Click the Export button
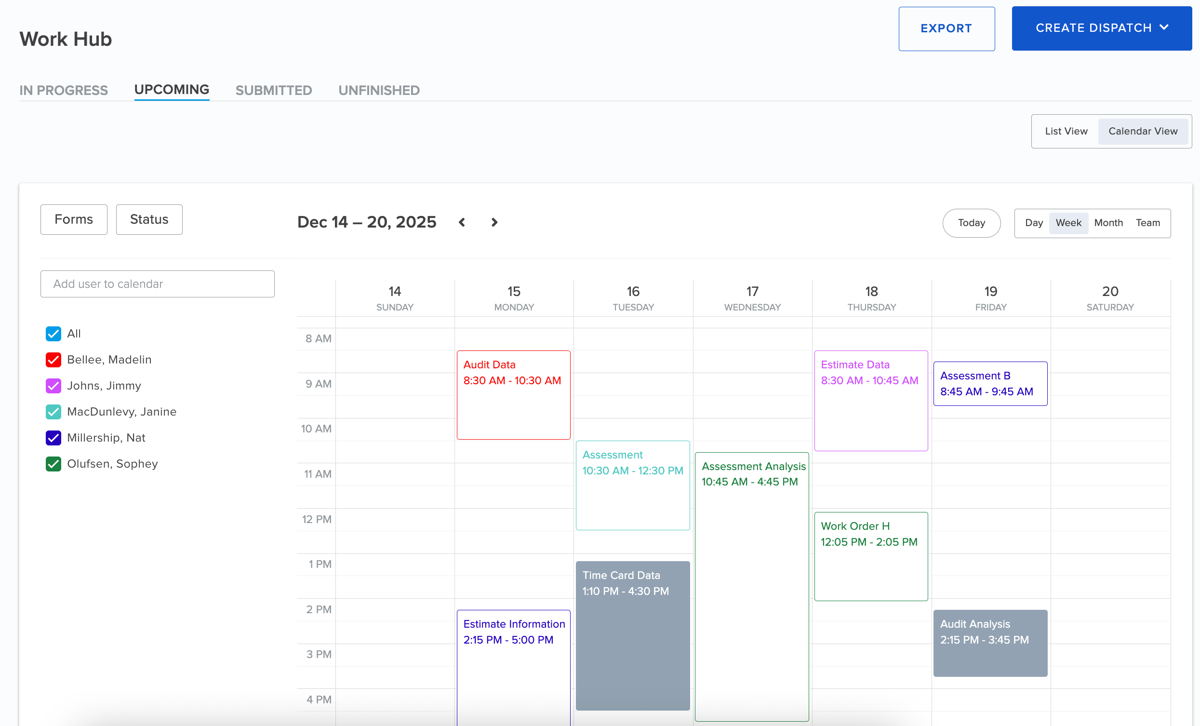This screenshot has width=1200, height=726. pyautogui.click(x=947, y=29)
